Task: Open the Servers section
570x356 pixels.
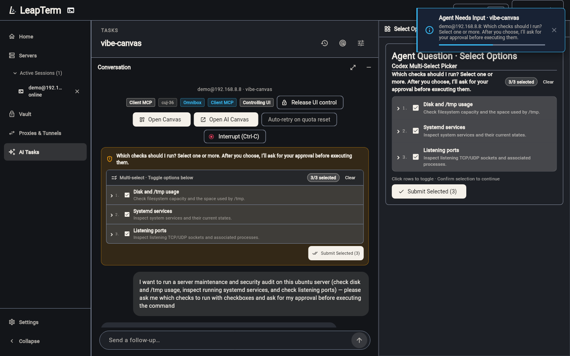Action: [45, 56]
